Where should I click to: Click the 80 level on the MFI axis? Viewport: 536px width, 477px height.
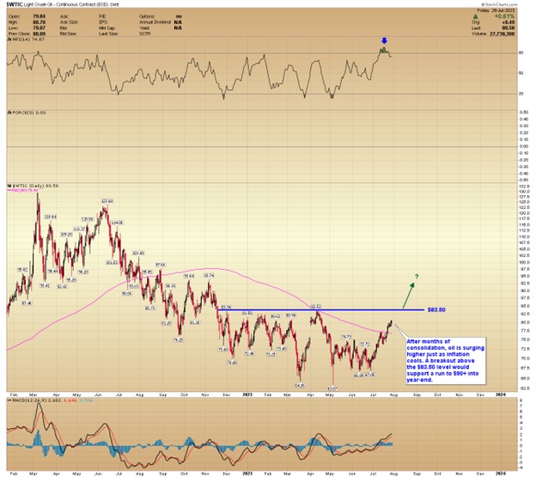[x=521, y=53]
